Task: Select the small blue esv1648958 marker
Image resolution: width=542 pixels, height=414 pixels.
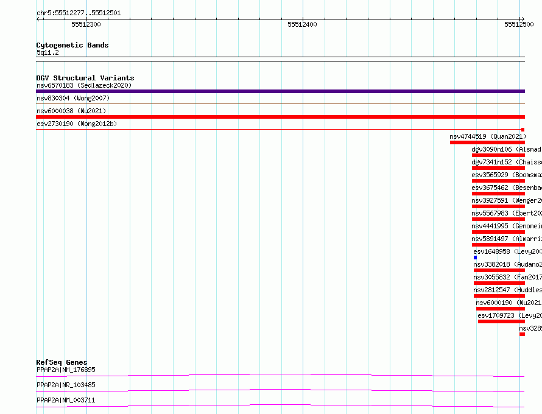Action: click(475, 258)
